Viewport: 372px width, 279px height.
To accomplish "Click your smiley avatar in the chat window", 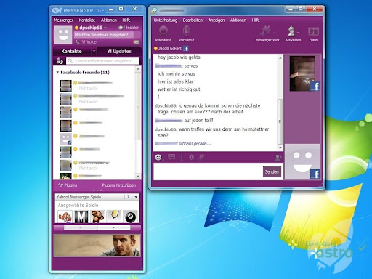I will click(302, 162).
